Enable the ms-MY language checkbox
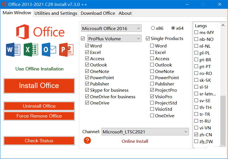Viewport: 228px width, 159px height. click(196, 32)
